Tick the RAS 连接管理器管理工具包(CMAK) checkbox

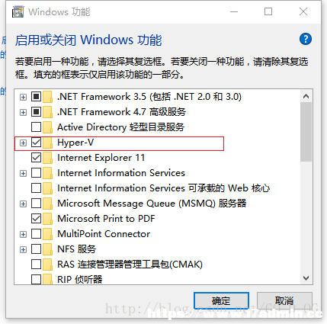coord(36,265)
